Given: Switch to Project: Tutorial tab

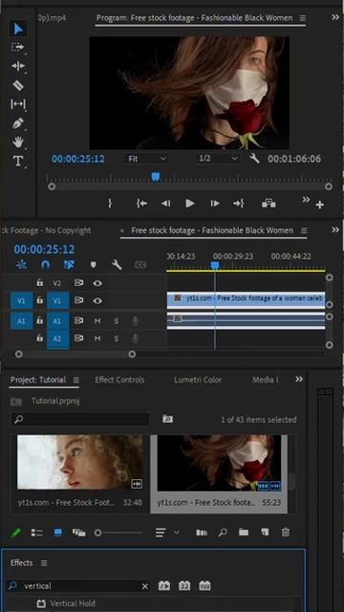Looking at the screenshot, I should pyautogui.click(x=38, y=380).
